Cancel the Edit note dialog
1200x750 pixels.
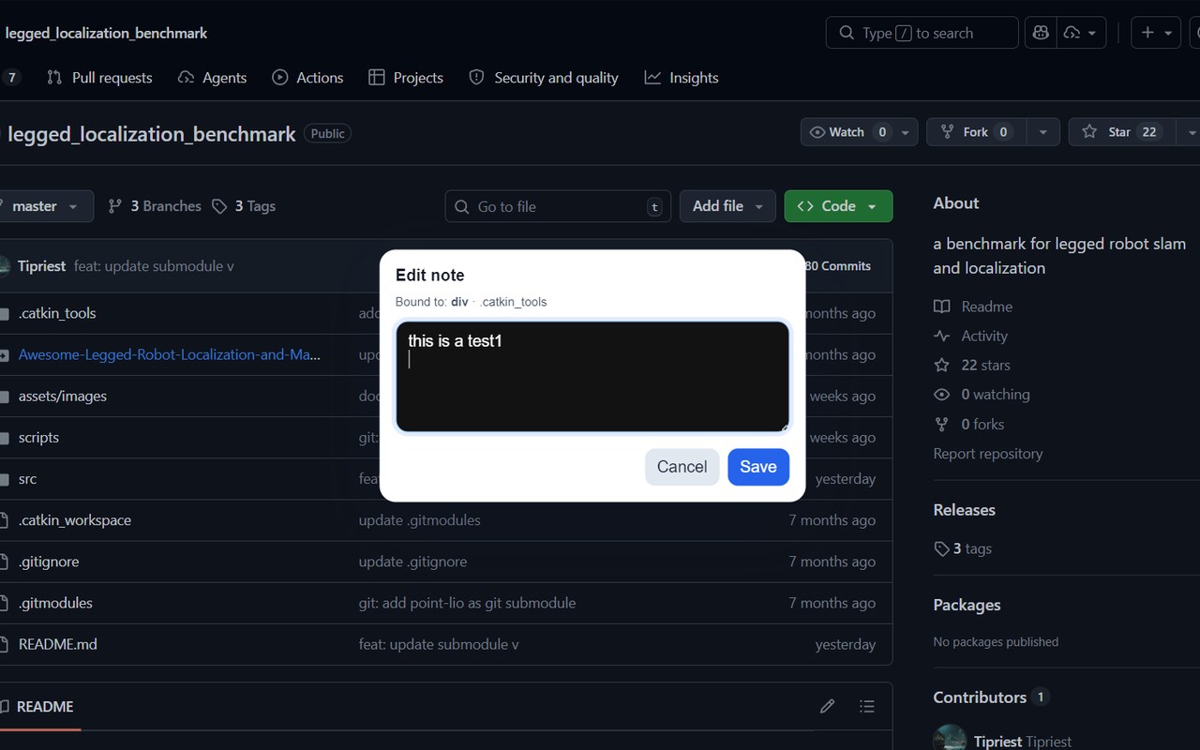[x=682, y=467]
